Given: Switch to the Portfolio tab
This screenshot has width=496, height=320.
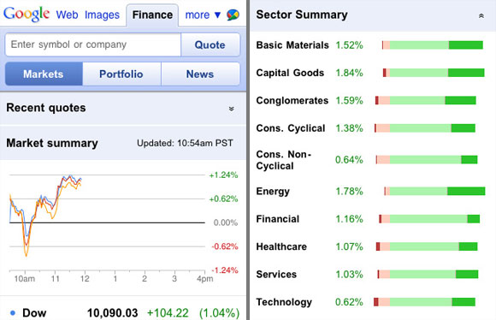Looking at the screenshot, I should (121, 74).
